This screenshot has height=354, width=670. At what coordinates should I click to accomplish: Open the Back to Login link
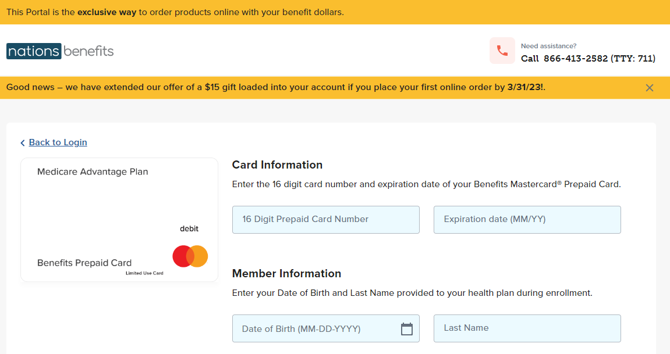58,142
